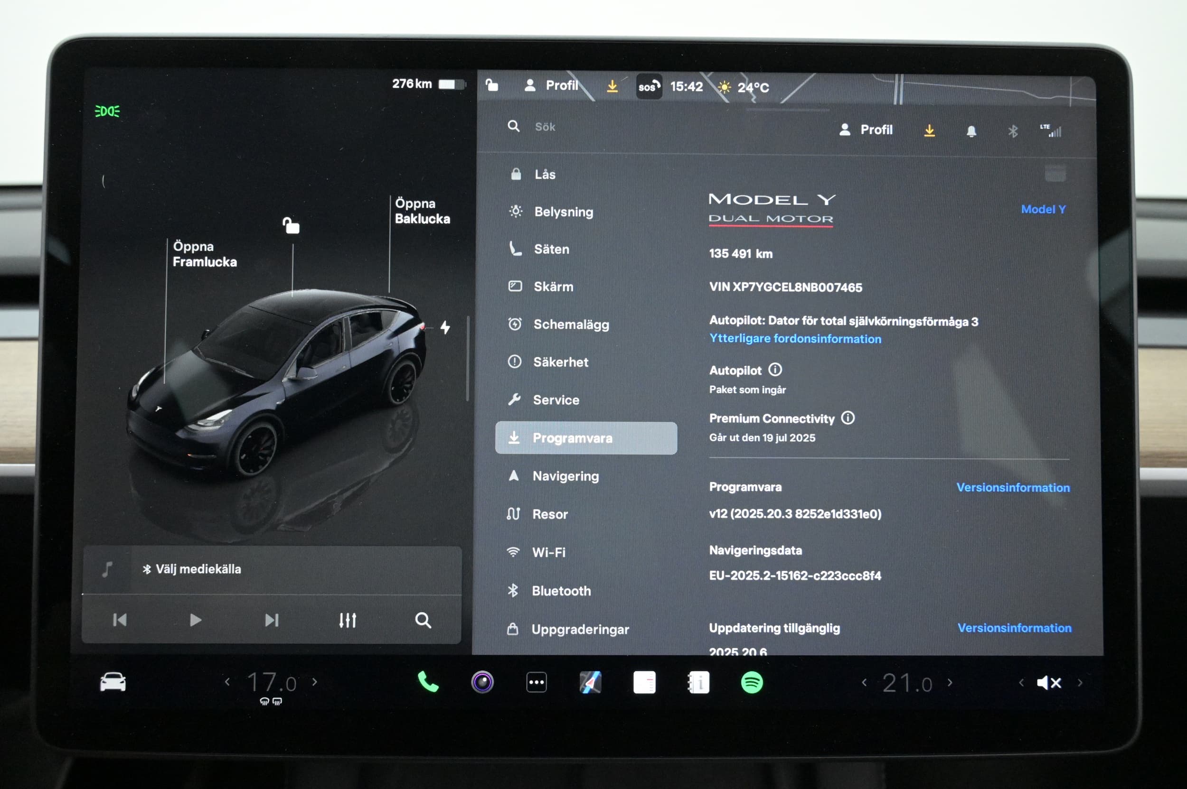Tap the VIN XP7YGCEL8NB007465 text
1187x789 pixels.
pyautogui.click(x=786, y=288)
